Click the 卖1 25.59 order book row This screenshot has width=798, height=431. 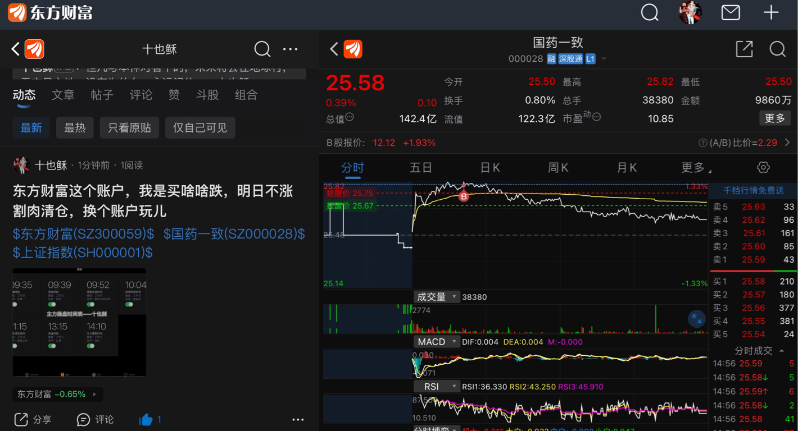coord(754,260)
